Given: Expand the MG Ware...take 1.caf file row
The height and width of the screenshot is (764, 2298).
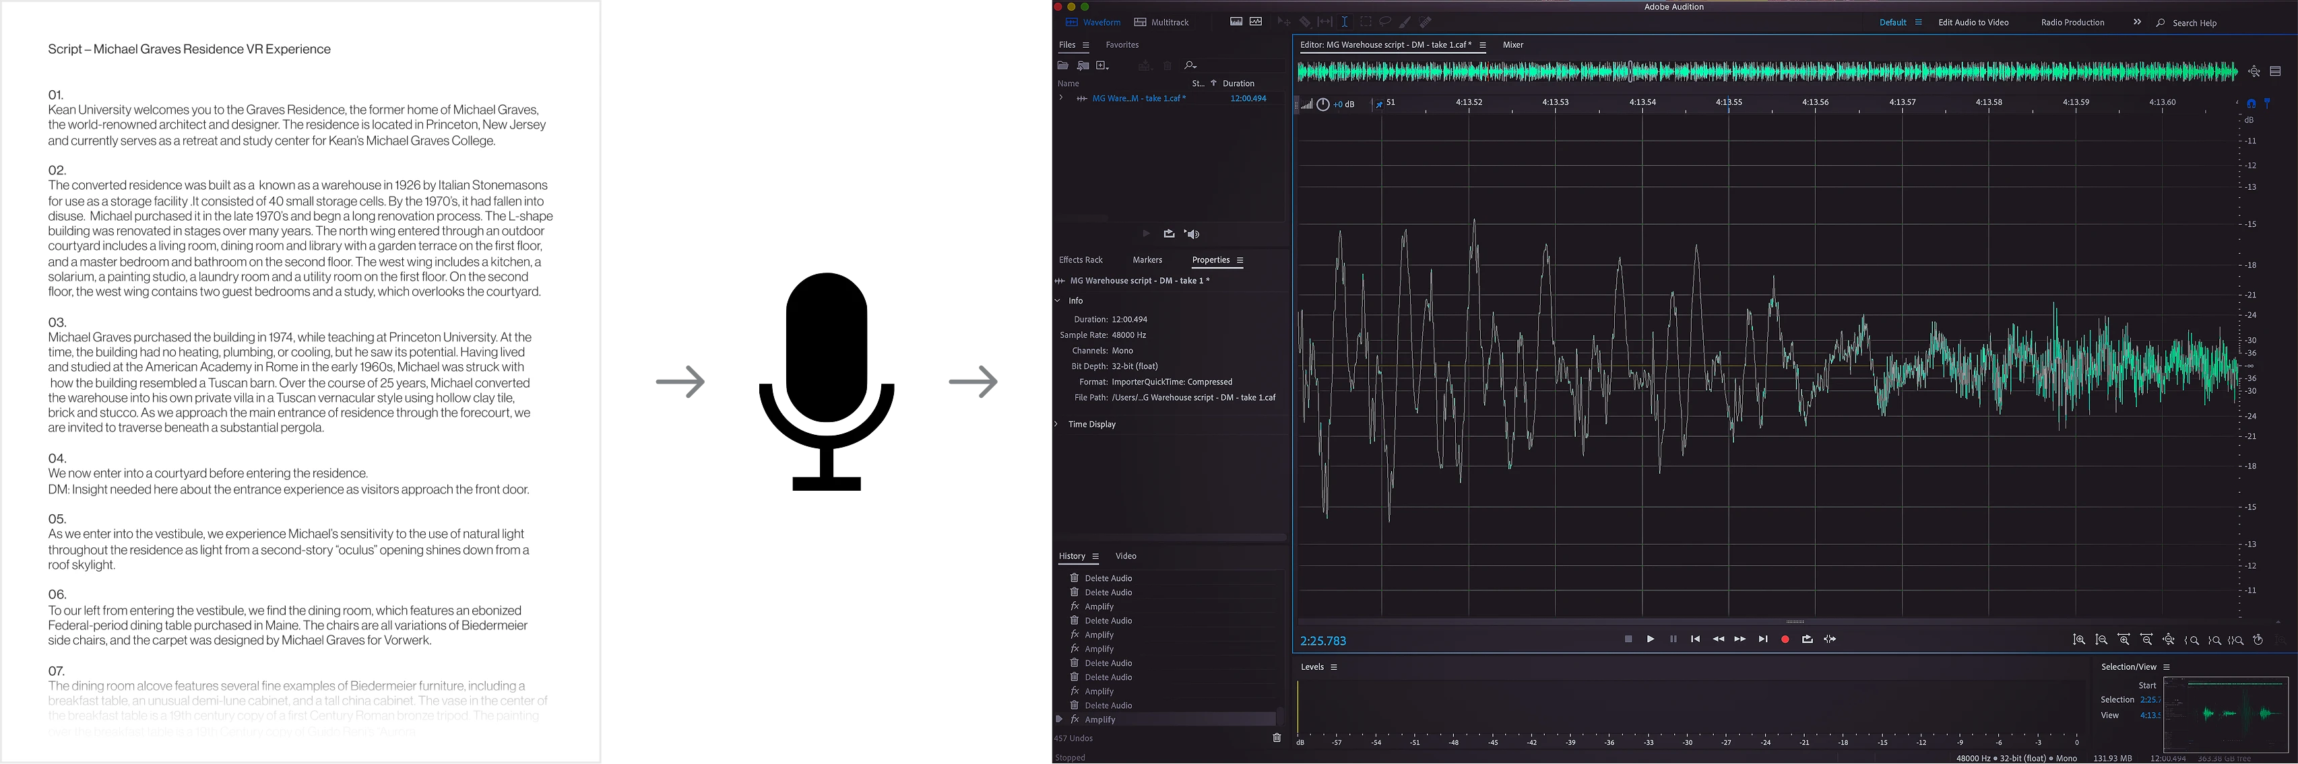Looking at the screenshot, I should pyautogui.click(x=1060, y=98).
